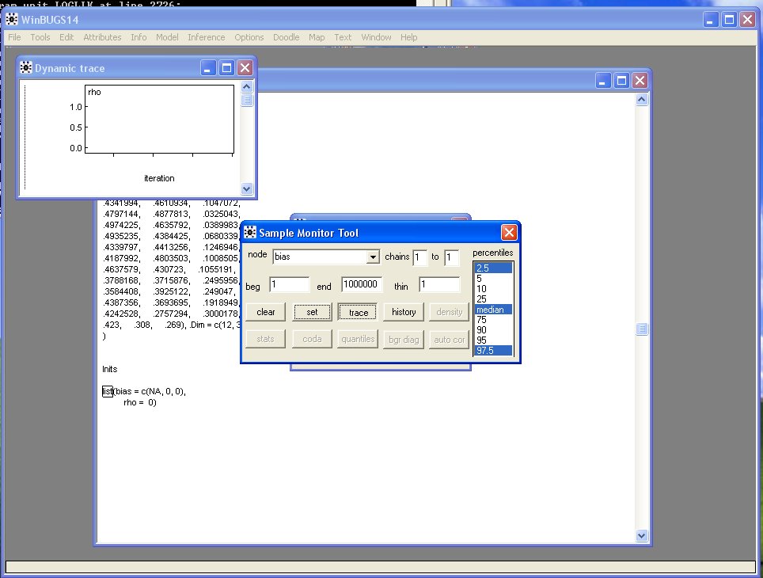Screen dimensions: 763x578
Task: Click the Sample Monitor Tool window icon
Action: [x=250, y=233]
